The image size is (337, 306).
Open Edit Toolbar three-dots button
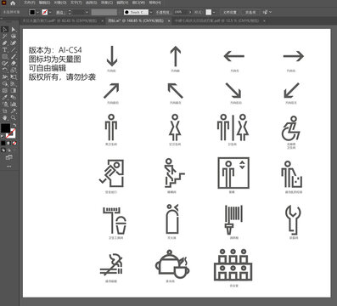pyautogui.click(x=8, y=167)
